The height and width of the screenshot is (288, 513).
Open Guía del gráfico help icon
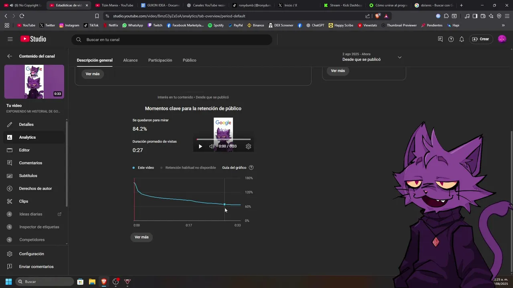[251, 168]
